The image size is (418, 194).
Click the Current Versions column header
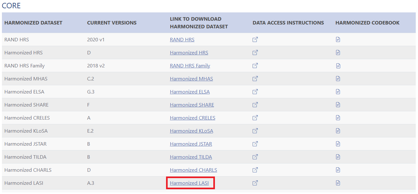point(112,23)
